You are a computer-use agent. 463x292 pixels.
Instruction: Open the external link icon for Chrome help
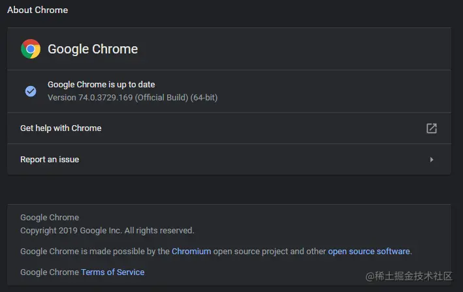(x=431, y=128)
